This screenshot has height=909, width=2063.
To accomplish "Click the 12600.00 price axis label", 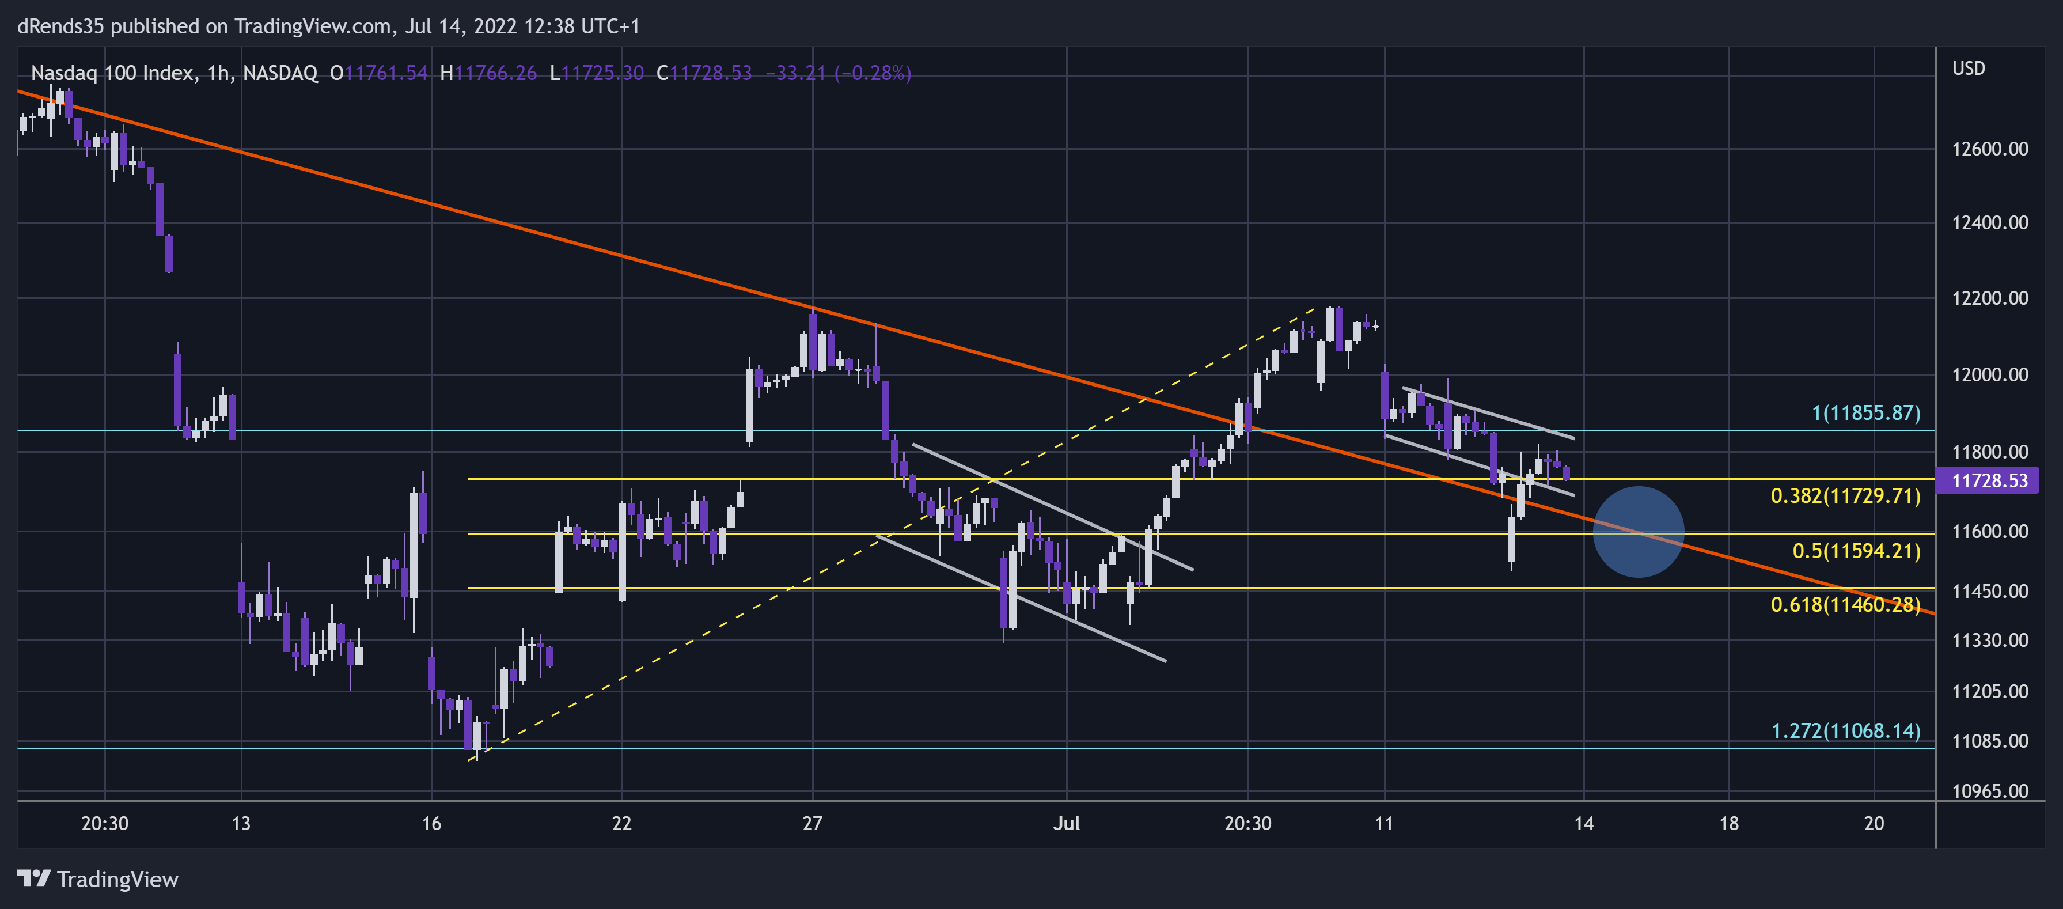I will [1990, 149].
